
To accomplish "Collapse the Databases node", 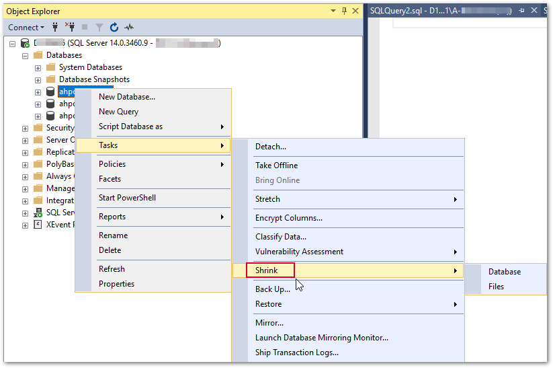I will point(25,56).
